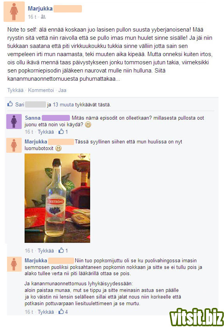Click Marjukka's avatar beside the luomubotoxit comment

pyautogui.click(x=14, y=145)
